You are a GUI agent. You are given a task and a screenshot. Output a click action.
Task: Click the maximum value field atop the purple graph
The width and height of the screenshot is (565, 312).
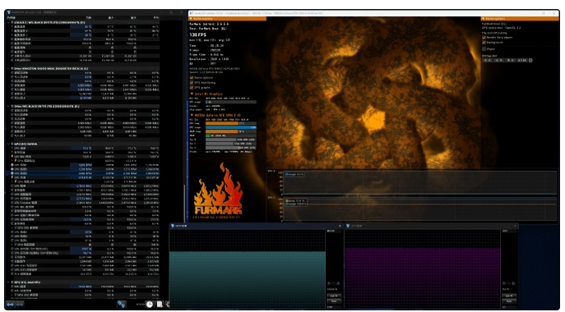click(x=508, y=231)
